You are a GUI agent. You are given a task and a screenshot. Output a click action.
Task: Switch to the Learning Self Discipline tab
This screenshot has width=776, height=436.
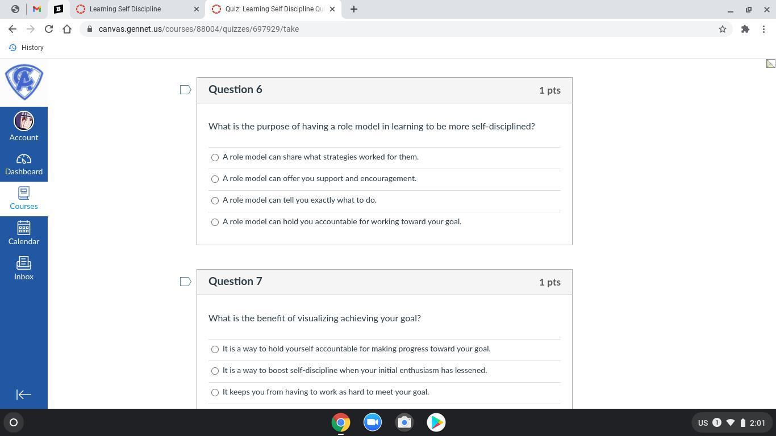click(137, 9)
